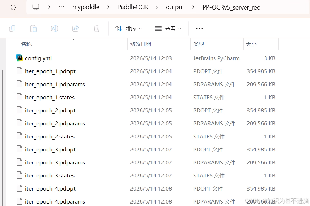Click the Delete trash icon
Screen dimensions: 310x206
click(x=96, y=29)
